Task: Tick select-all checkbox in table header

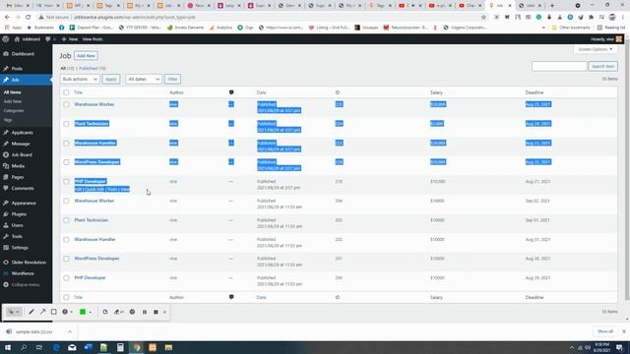Action: tap(66, 92)
